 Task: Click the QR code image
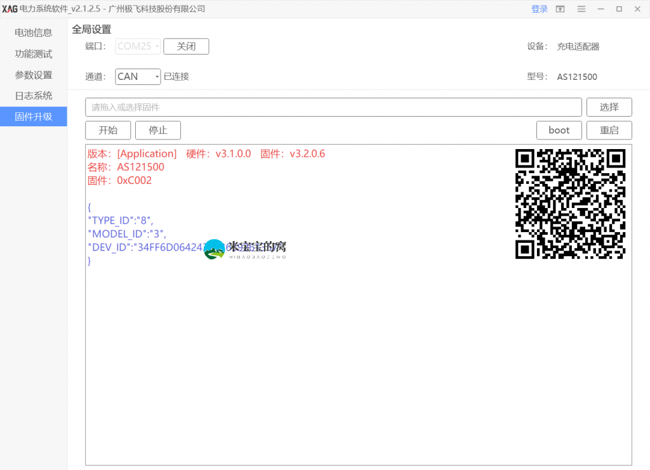coord(570,204)
